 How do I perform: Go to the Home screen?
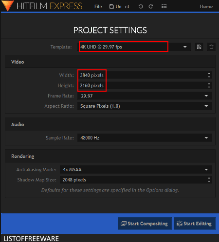coord(206,7)
